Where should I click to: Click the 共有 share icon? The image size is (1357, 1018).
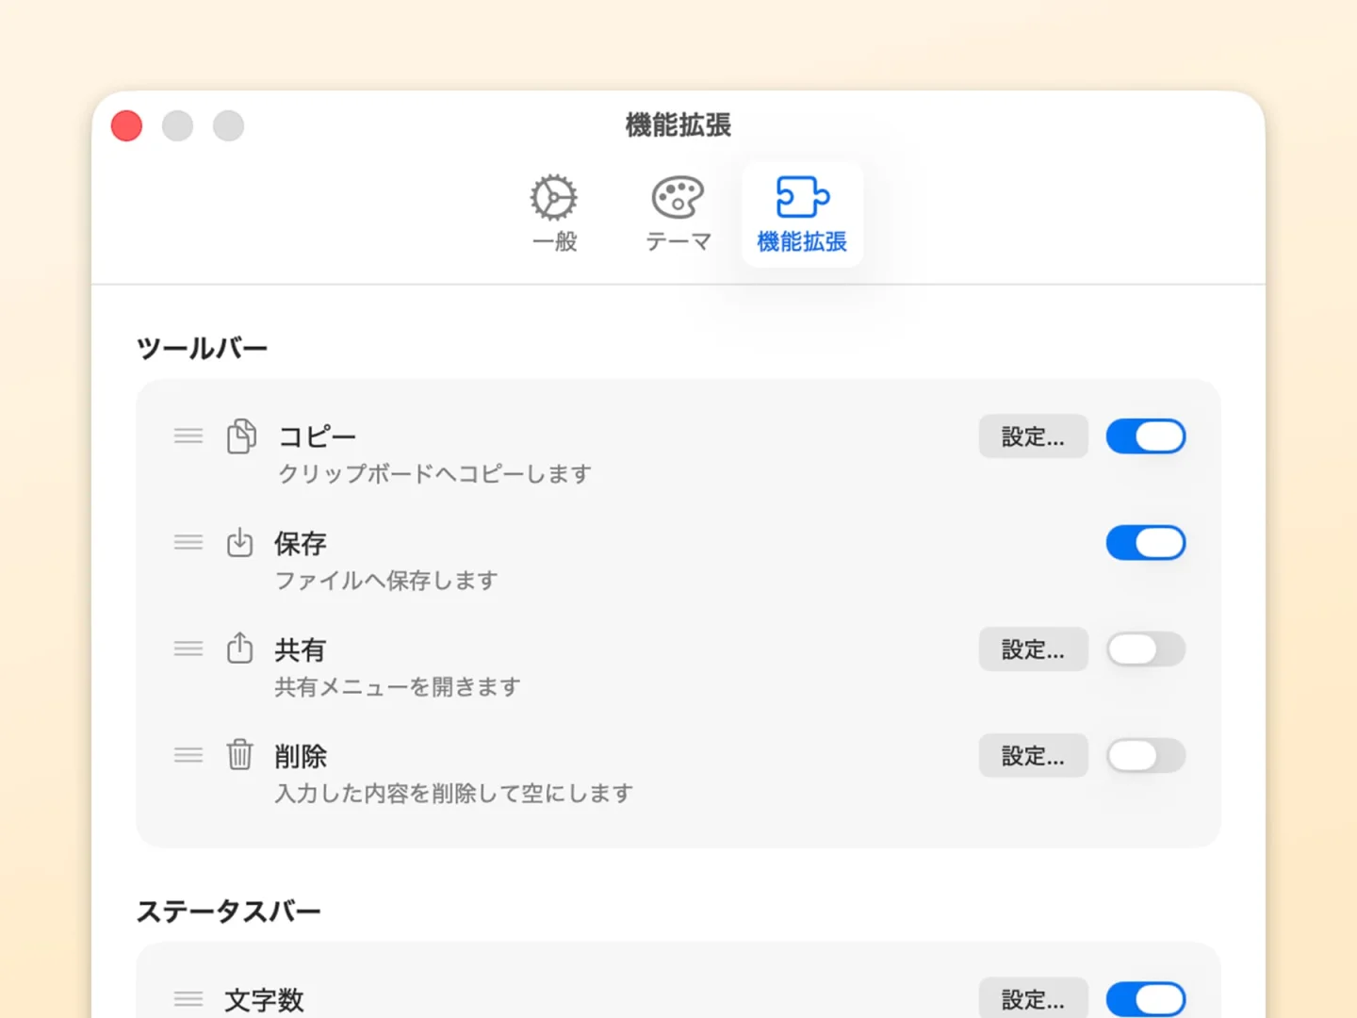(240, 649)
